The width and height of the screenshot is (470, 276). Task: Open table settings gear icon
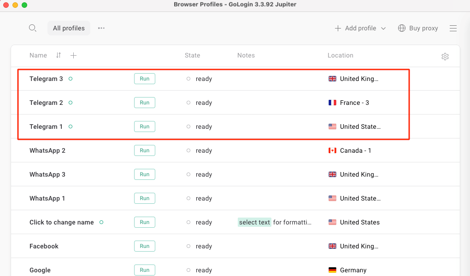(x=445, y=56)
